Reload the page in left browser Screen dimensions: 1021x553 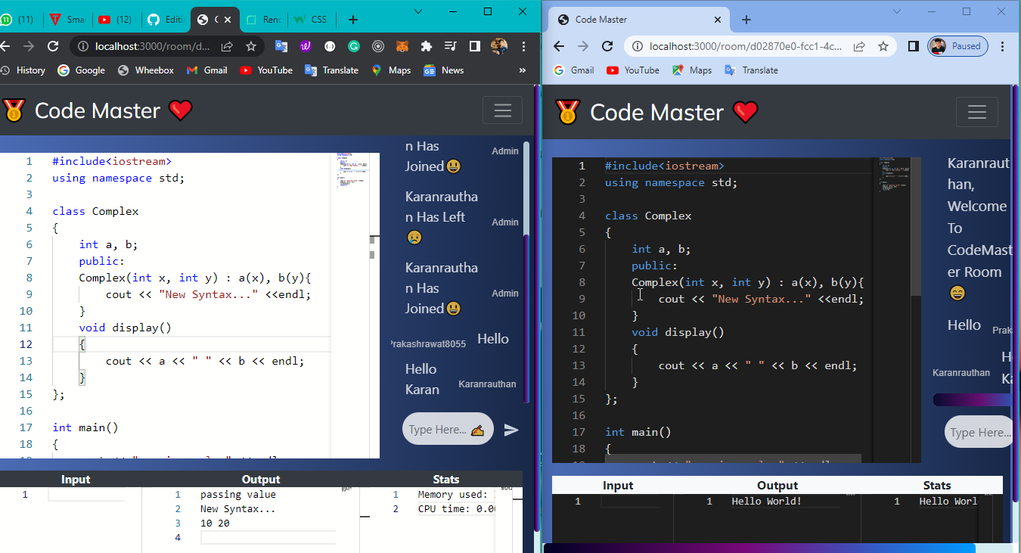click(x=53, y=46)
